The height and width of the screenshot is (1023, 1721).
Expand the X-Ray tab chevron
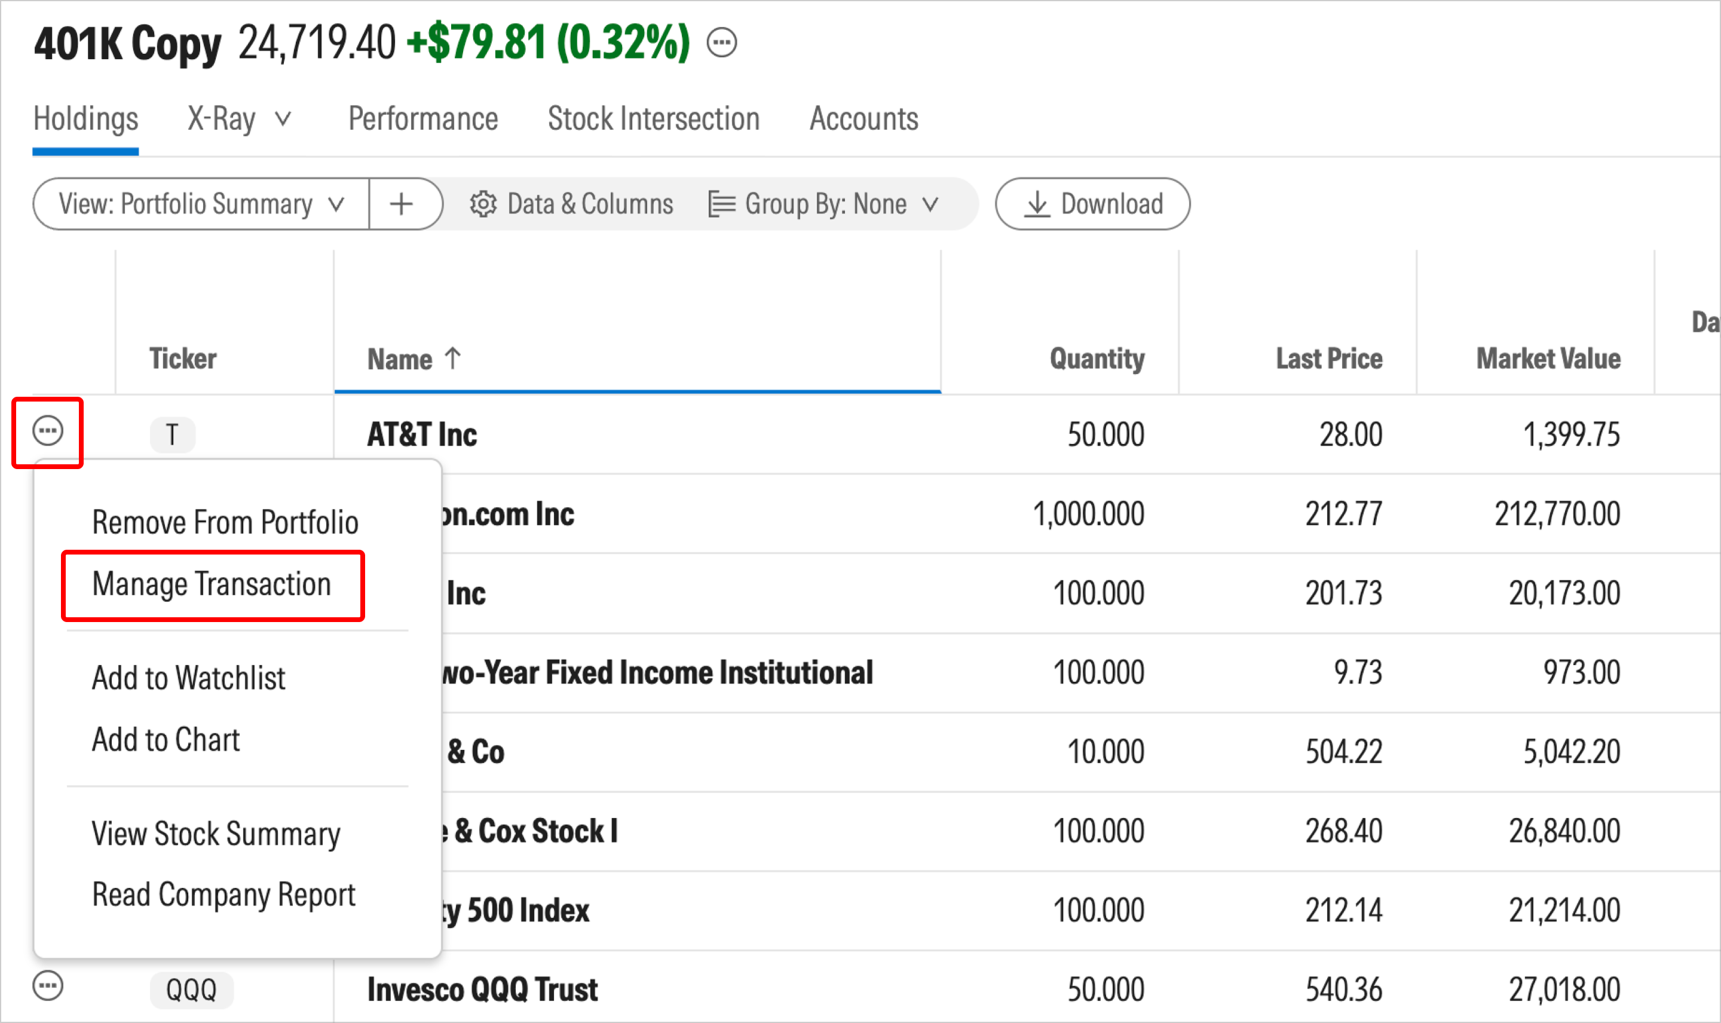[283, 120]
